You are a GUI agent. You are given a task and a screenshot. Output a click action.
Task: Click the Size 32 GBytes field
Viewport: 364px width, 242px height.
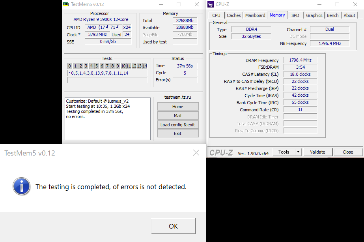point(251,36)
